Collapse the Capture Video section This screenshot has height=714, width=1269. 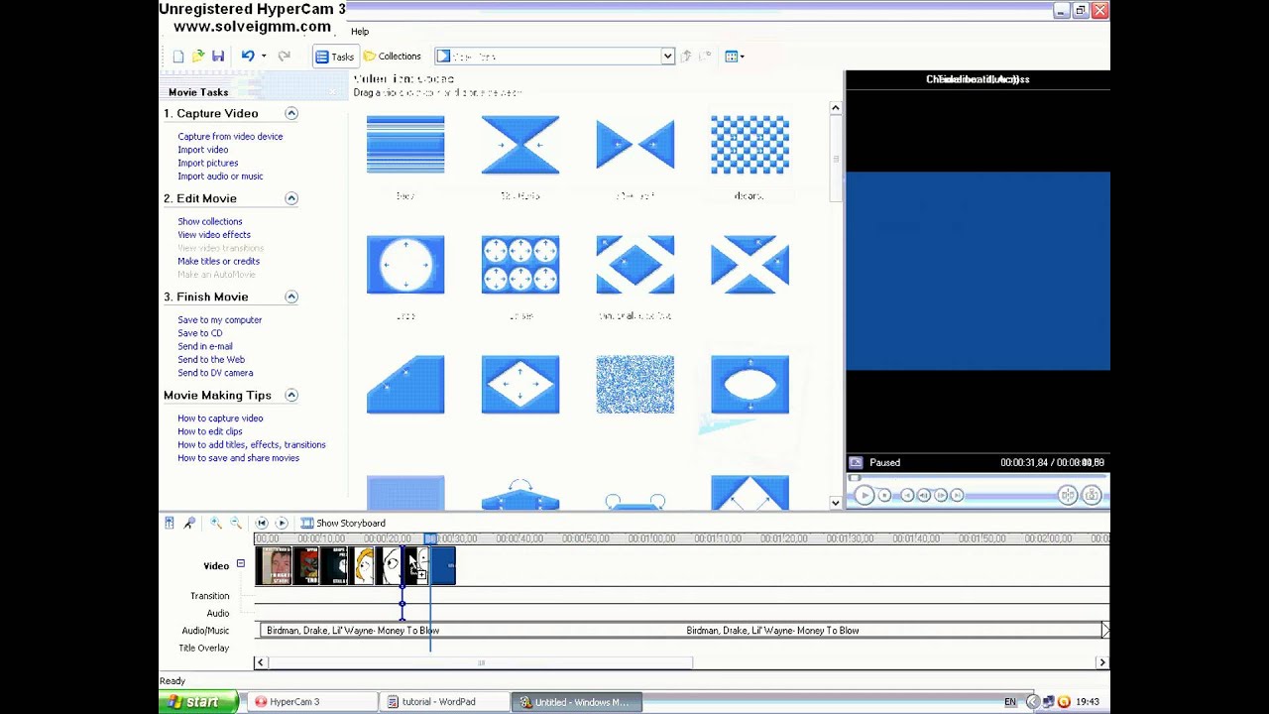click(x=291, y=114)
